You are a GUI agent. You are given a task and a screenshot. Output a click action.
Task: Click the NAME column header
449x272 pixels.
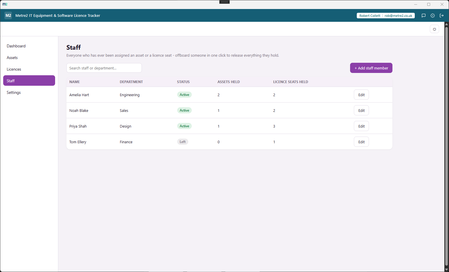coord(75,82)
